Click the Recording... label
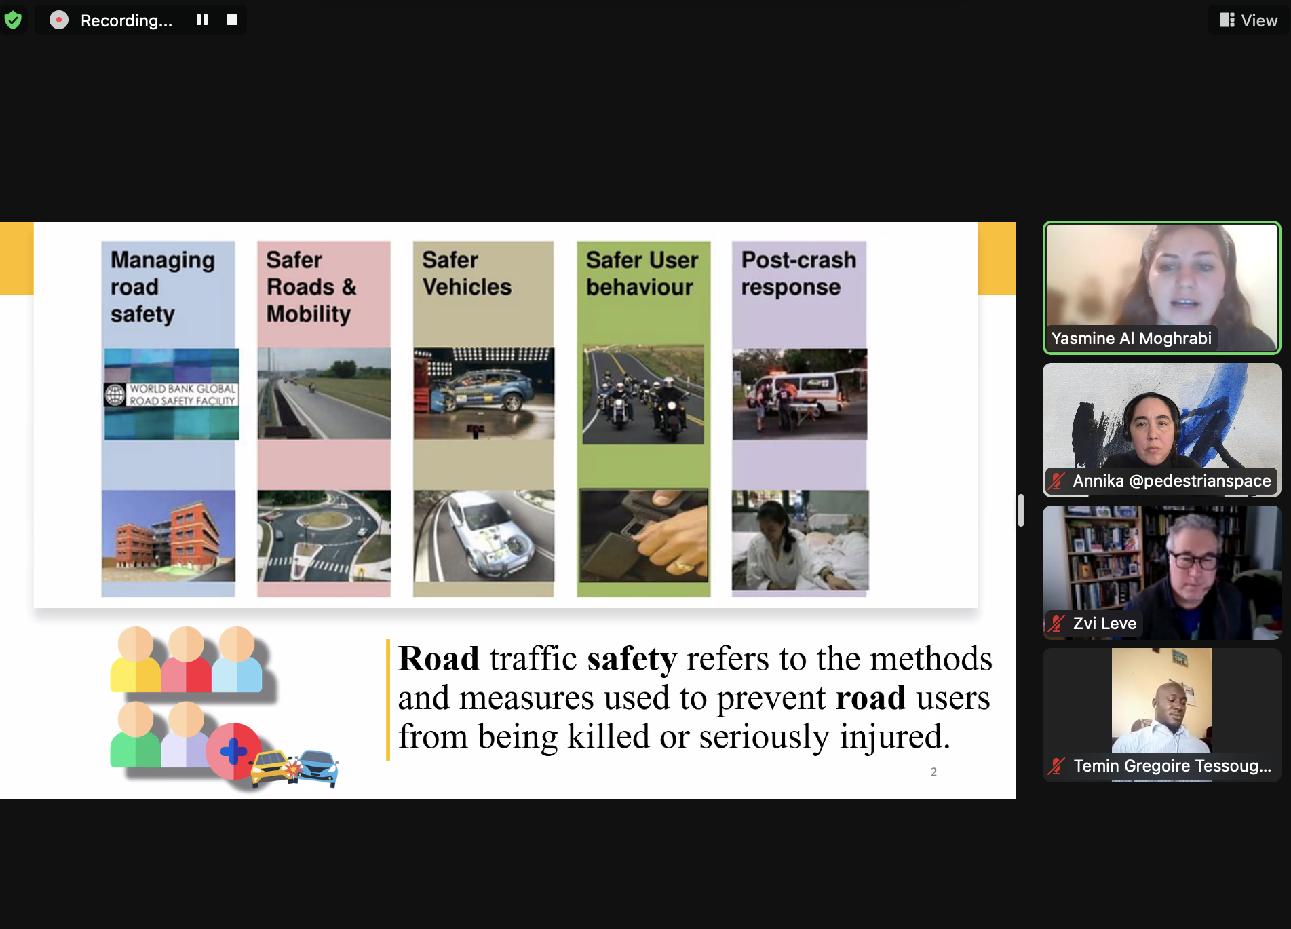The height and width of the screenshot is (929, 1291). point(126,20)
